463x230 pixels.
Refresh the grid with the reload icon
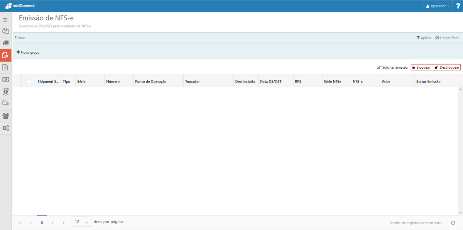pyautogui.click(x=453, y=223)
